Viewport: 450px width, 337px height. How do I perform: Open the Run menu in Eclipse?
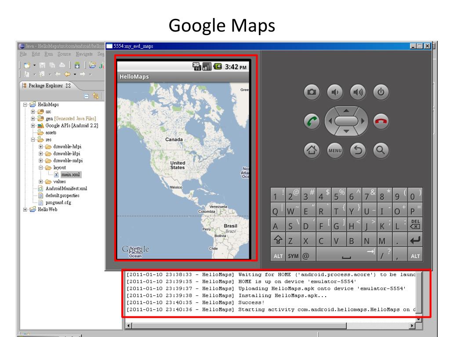click(x=48, y=54)
